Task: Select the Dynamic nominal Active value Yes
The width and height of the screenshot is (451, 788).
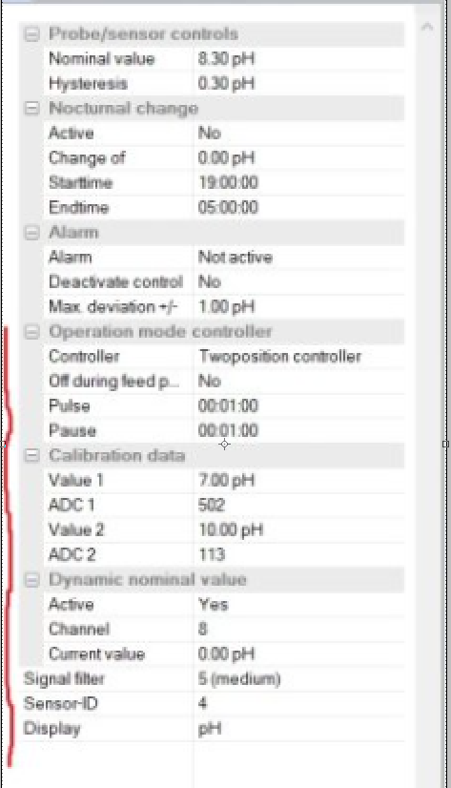Action: pyautogui.click(x=299, y=604)
